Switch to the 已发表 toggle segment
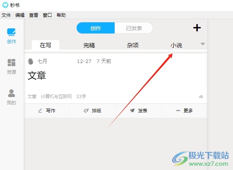The width and height of the screenshot is (233, 170). pos(134,28)
